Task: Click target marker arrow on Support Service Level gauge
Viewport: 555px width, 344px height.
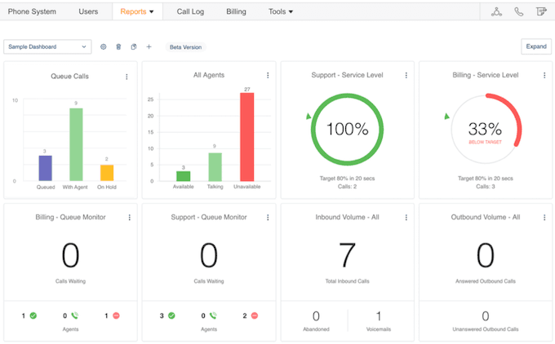Action: (309, 117)
